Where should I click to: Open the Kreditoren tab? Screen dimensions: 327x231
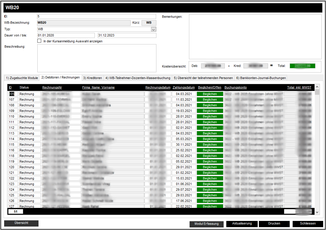pos(92,78)
